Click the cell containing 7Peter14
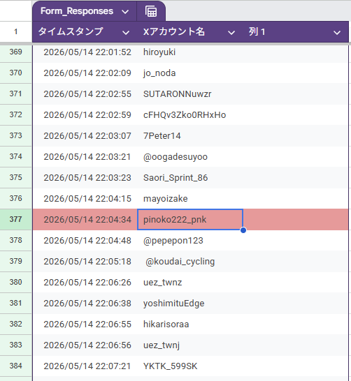351x381 pixels. click(190, 135)
